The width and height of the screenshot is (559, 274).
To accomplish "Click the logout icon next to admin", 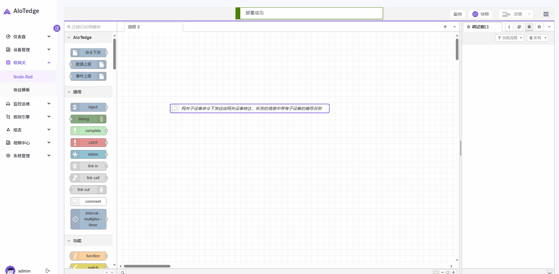I will 48,271.
